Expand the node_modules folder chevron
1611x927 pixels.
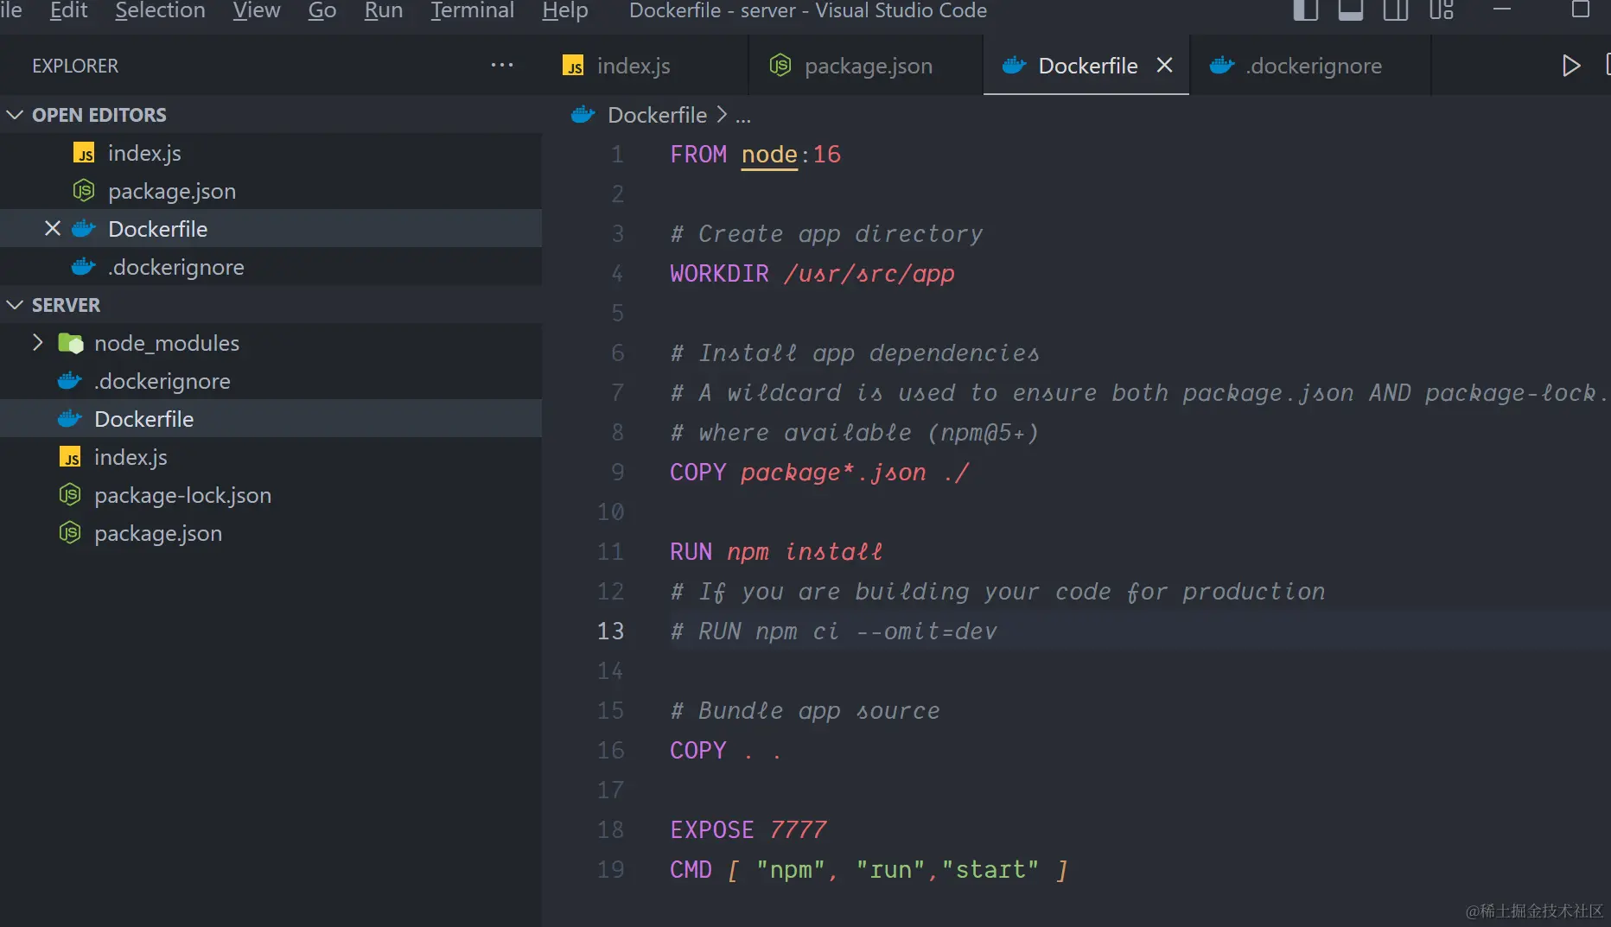pos(37,343)
